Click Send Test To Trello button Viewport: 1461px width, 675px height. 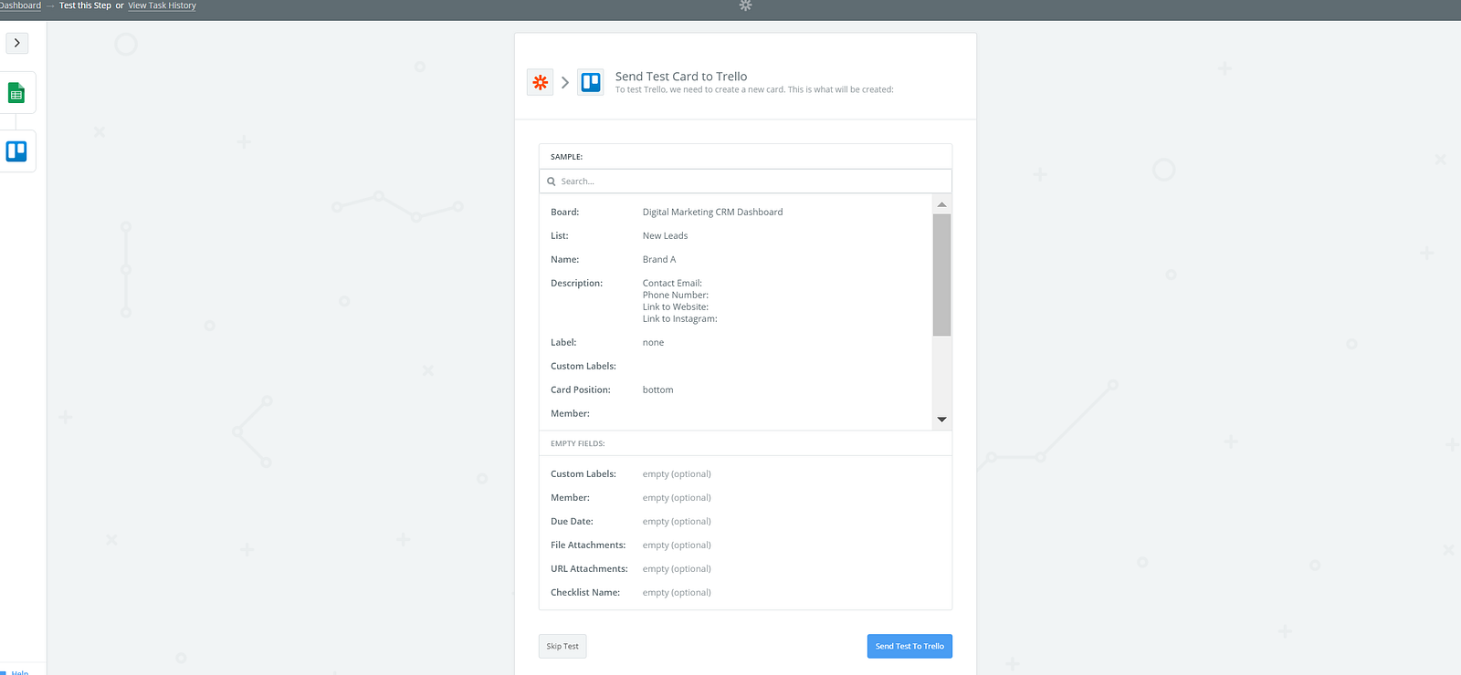point(909,646)
